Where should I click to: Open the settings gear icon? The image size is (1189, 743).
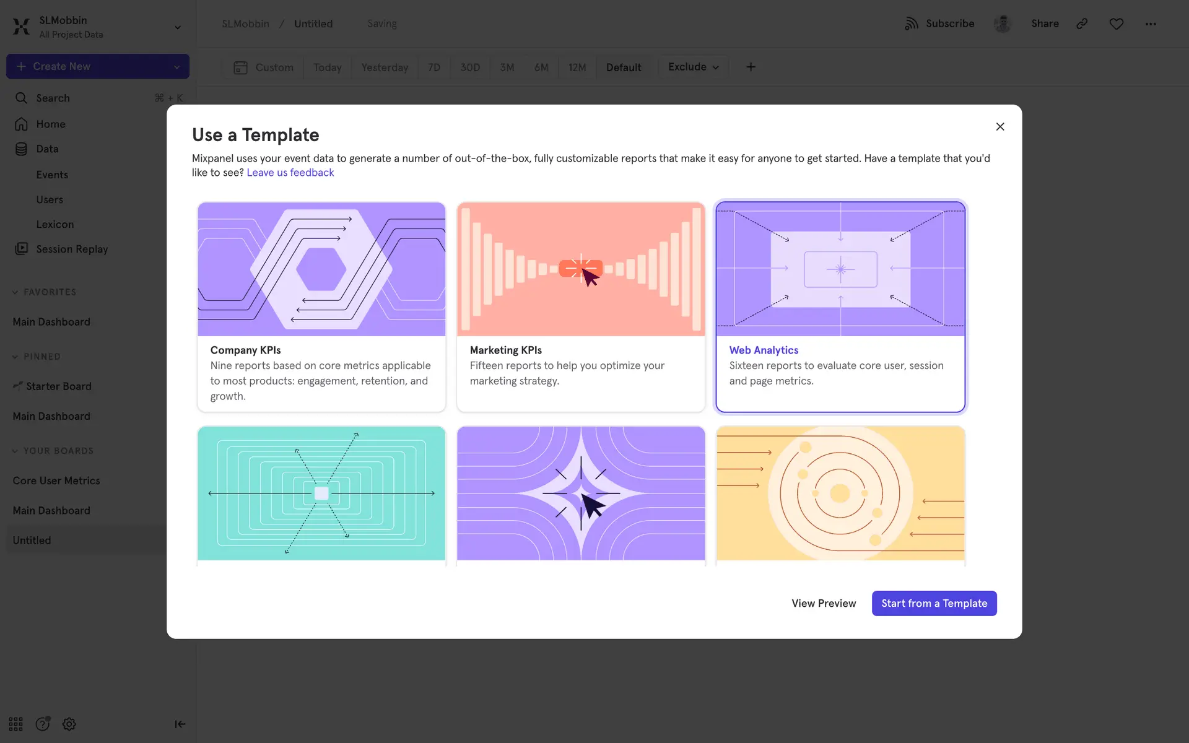tap(69, 724)
